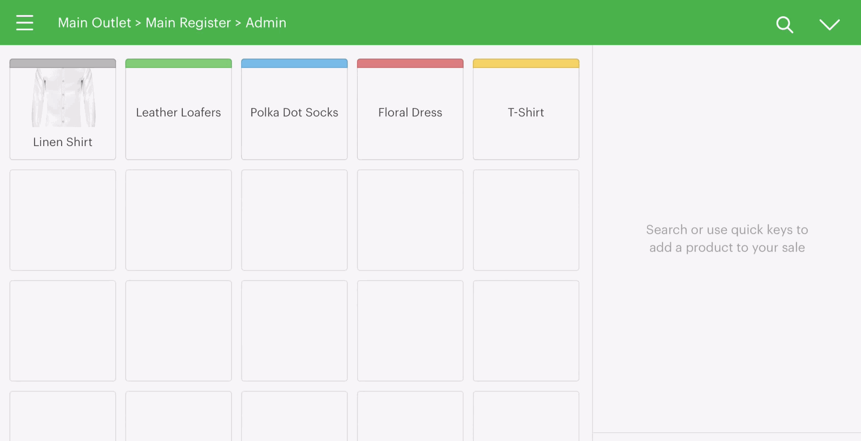Click the red color bar on Floral Dress
The height and width of the screenshot is (441, 861).
click(410, 63)
